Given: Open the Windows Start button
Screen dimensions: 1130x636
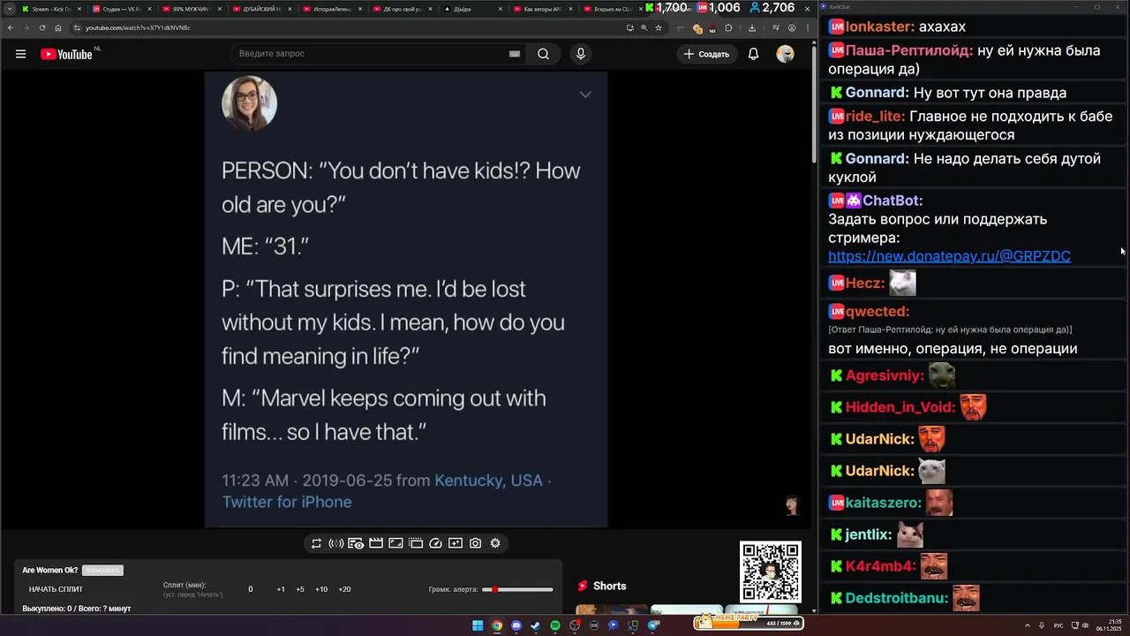Looking at the screenshot, I should [478, 625].
